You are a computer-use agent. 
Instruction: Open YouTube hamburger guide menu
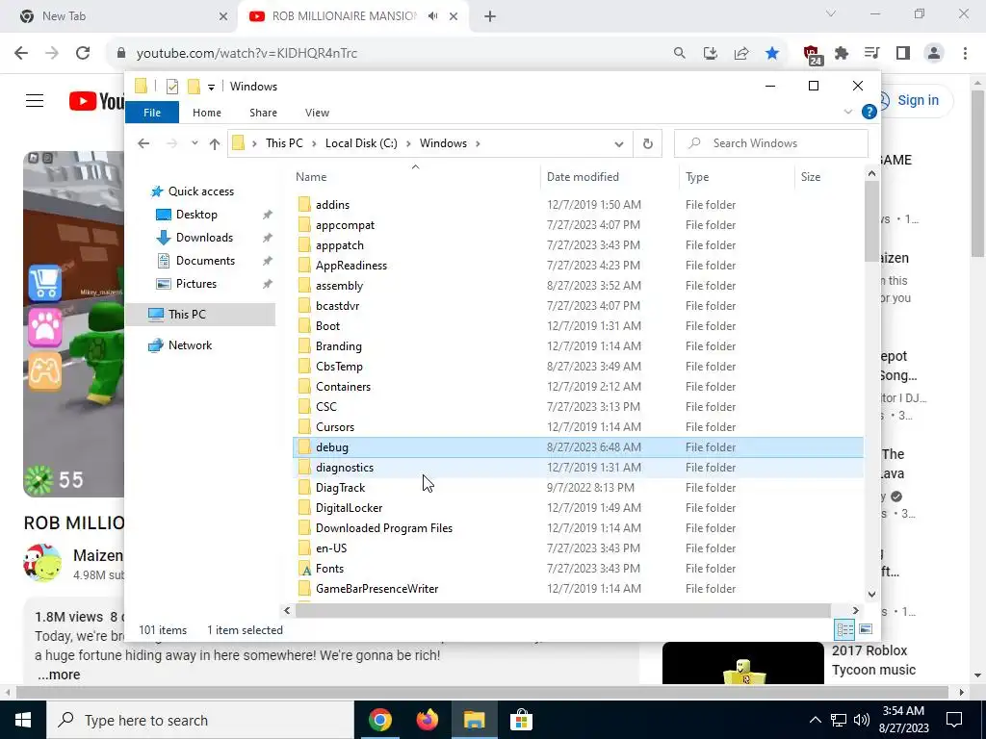tap(35, 100)
